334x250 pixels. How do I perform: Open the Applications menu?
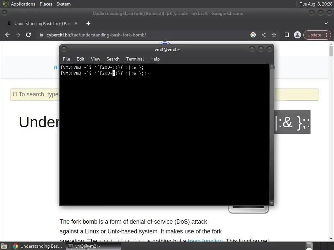point(23,4)
